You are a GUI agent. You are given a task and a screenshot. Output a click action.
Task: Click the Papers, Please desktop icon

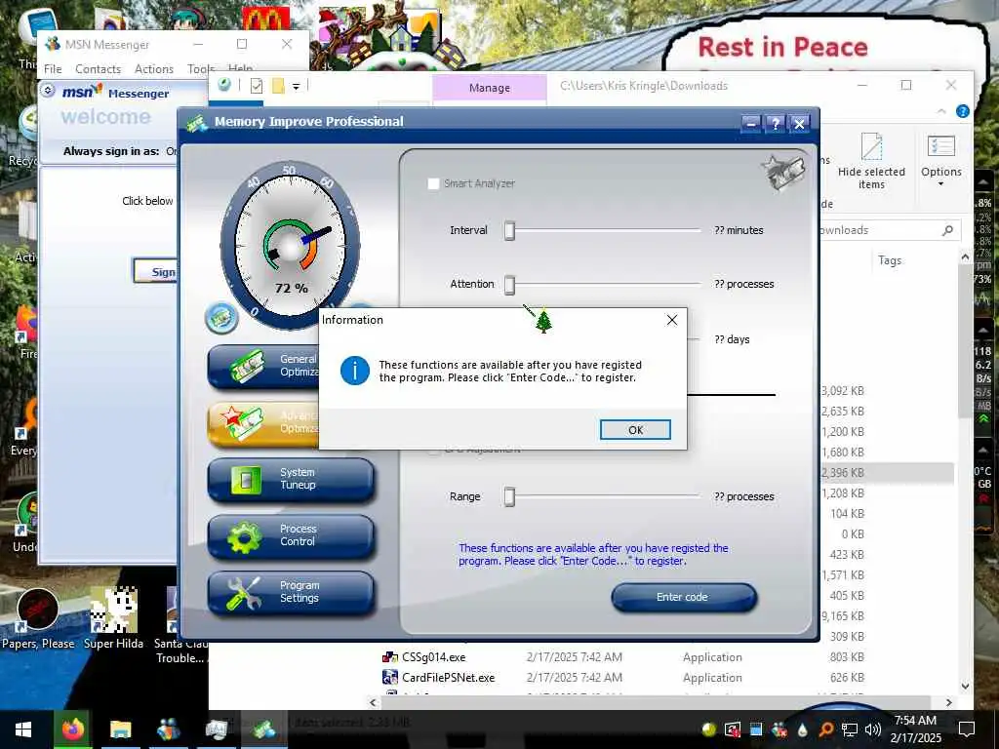coord(38,617)
